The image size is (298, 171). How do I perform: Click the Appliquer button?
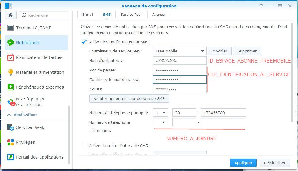point(243,163)
